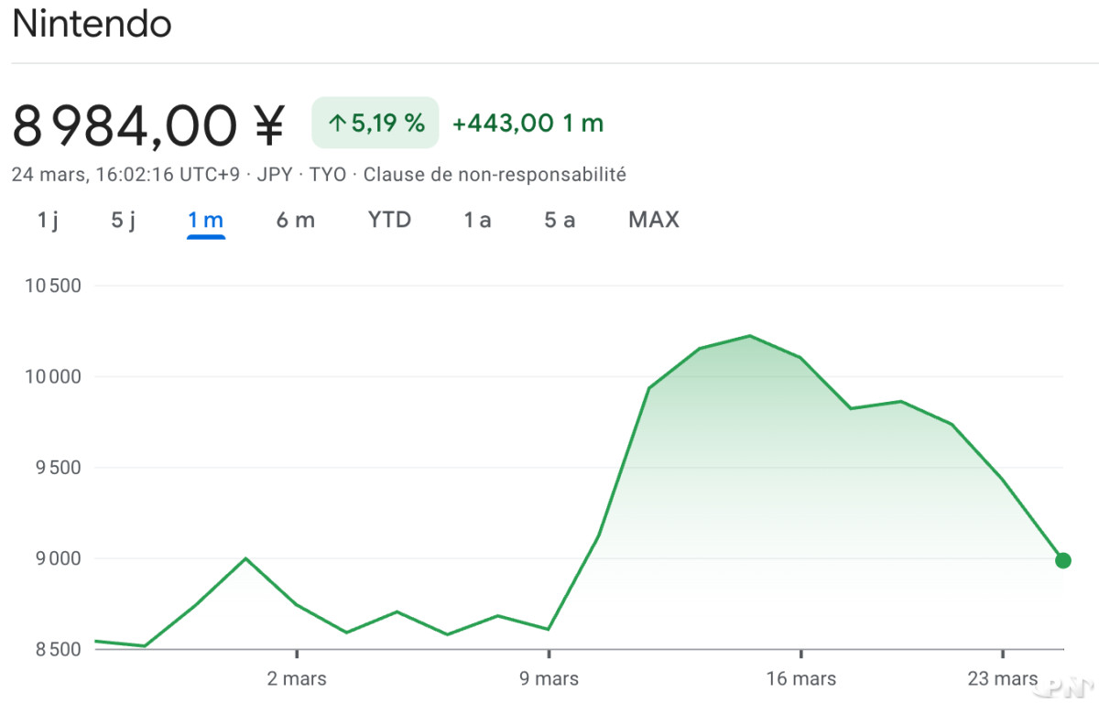Click the PN watermark logo
The height and width of the screenshot is (703, 1099).
(1071, 685)
